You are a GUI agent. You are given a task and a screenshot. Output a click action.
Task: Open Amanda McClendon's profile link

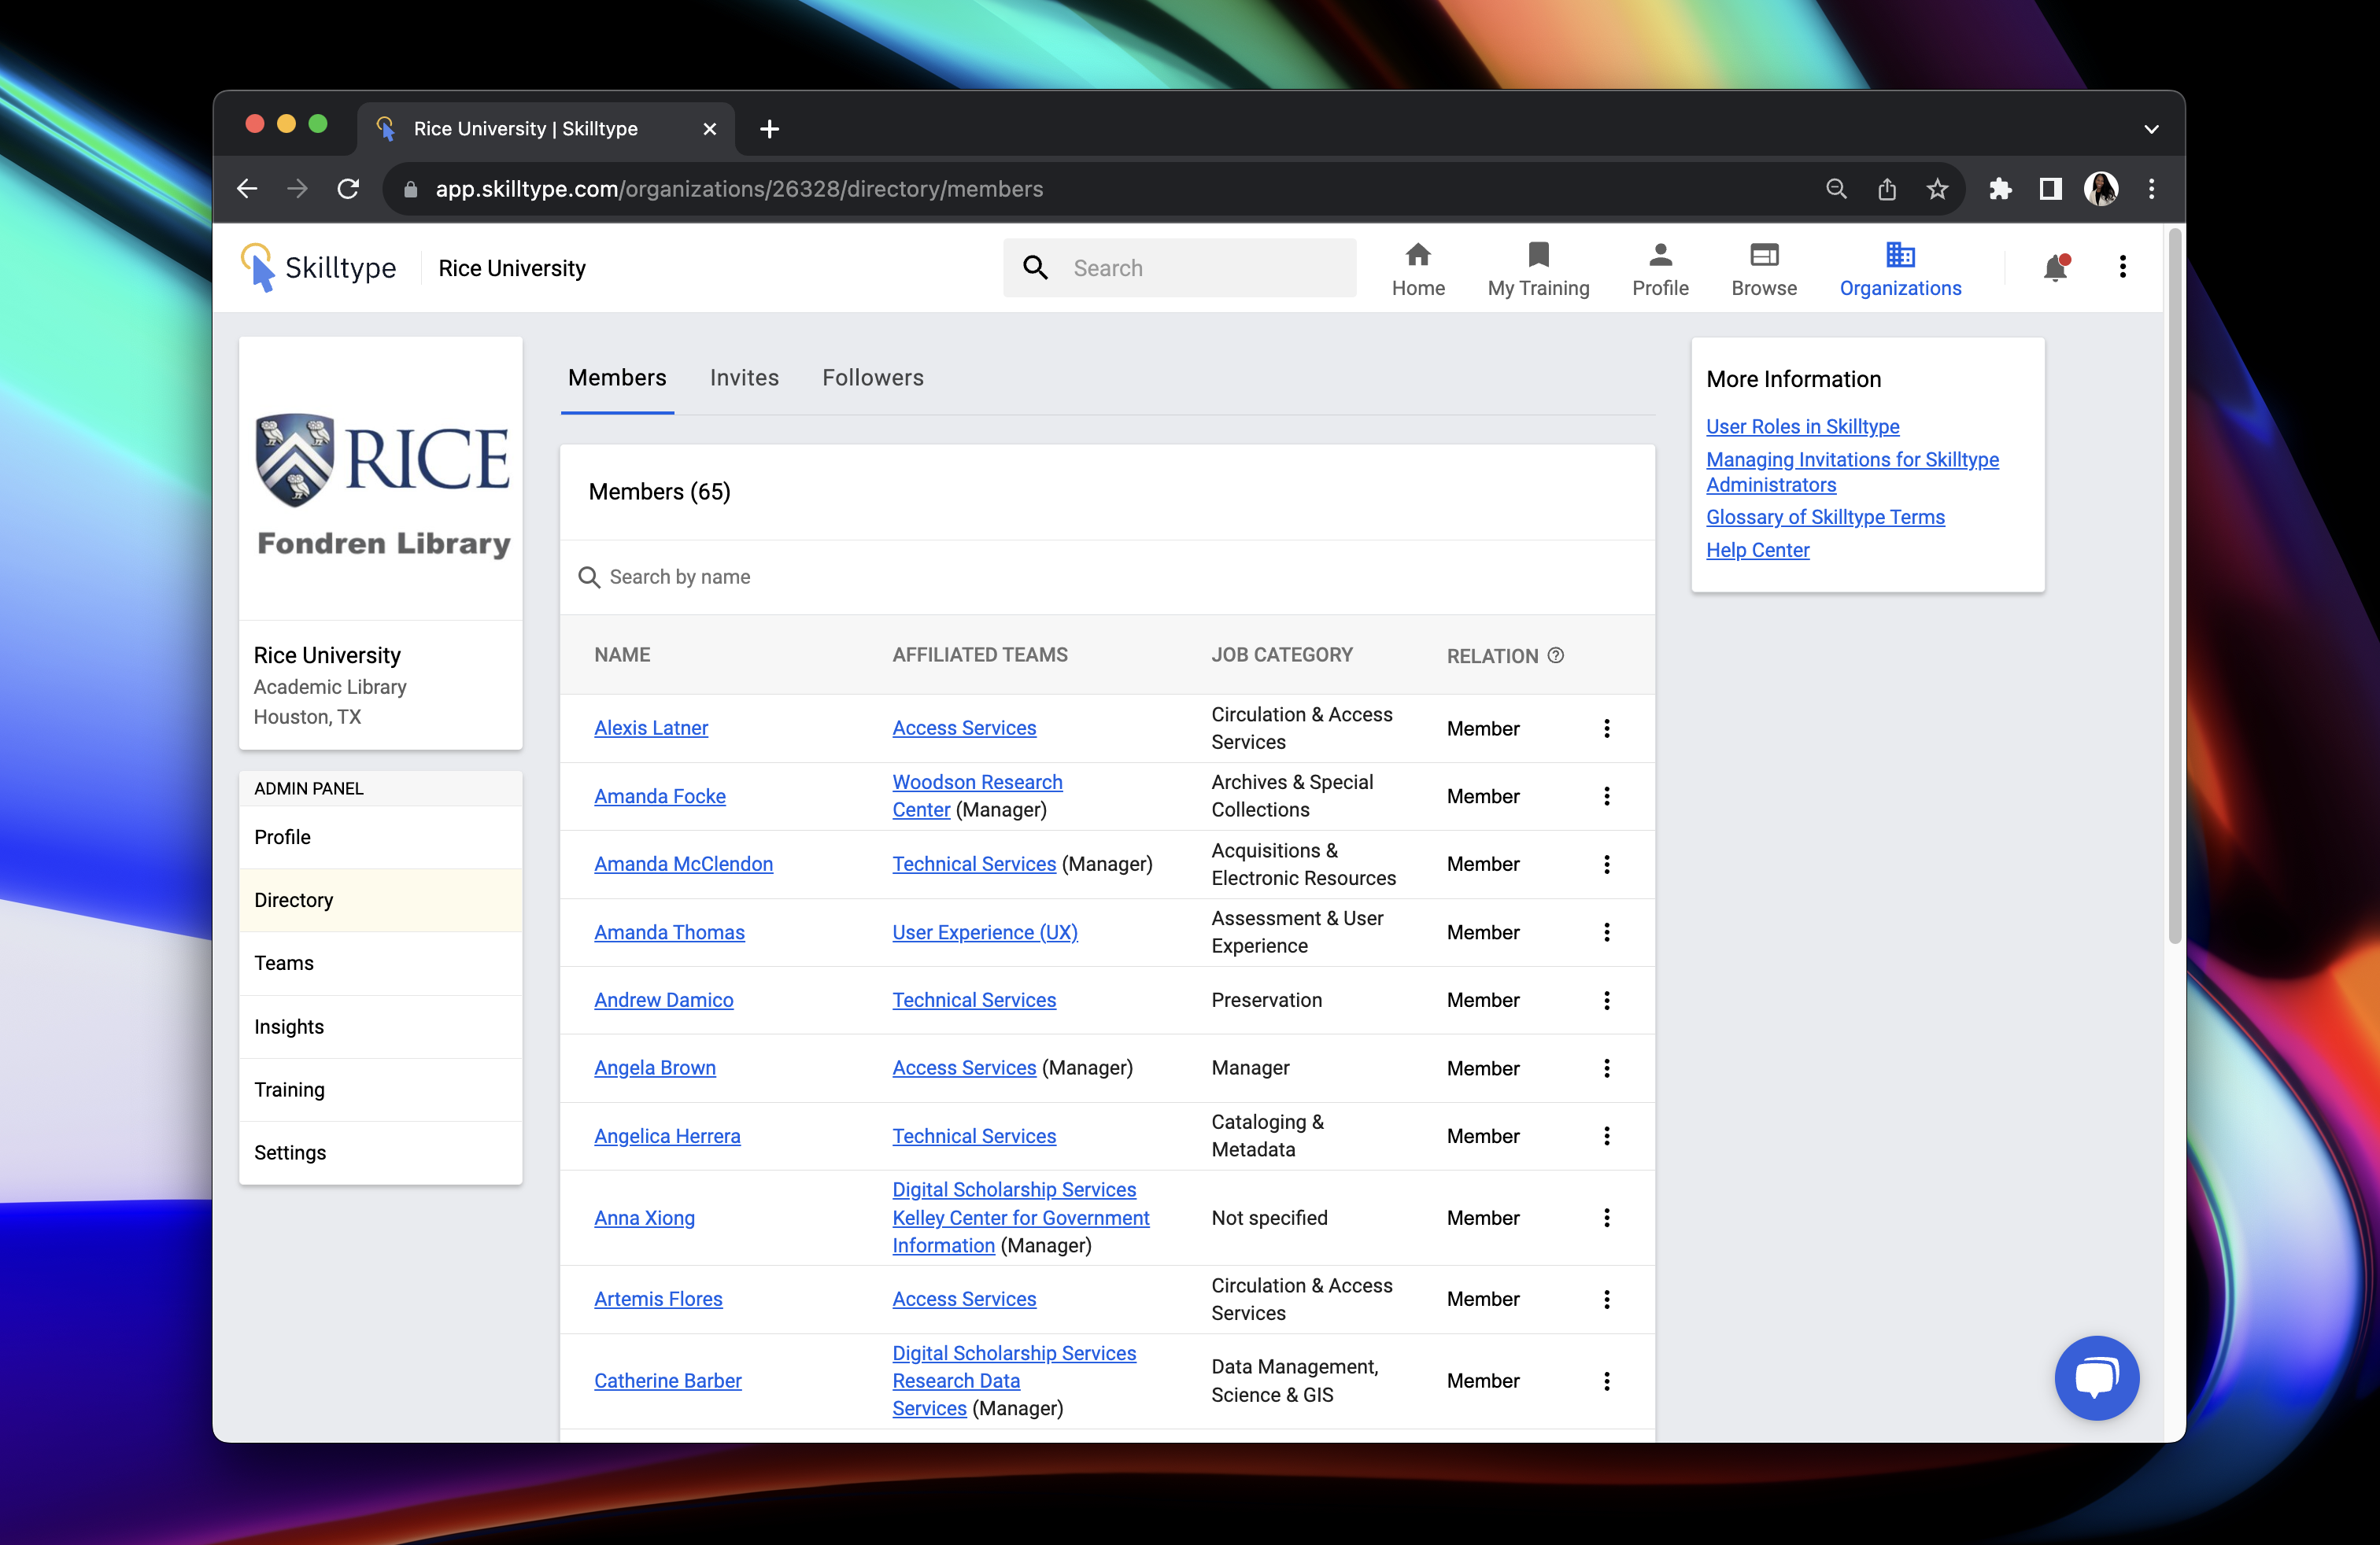[x=683, y=865]
